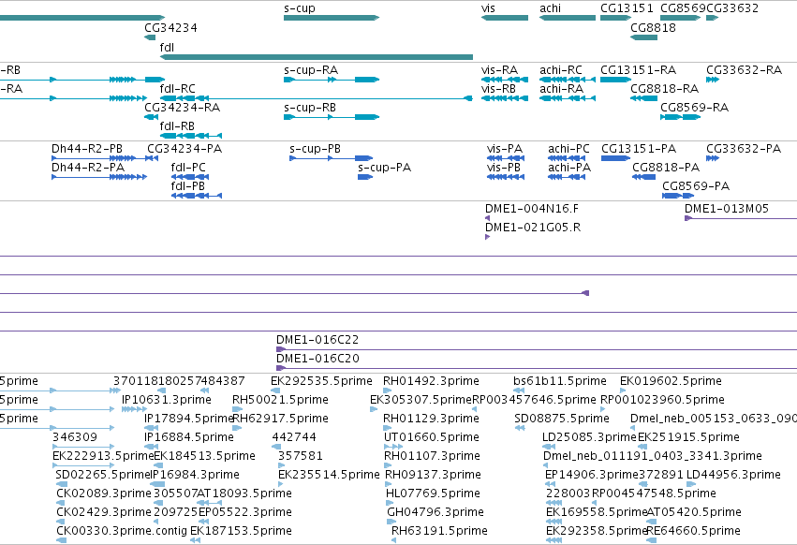
Task: Select EST RH62917.5prime
Action: pyautogui.click(x=237, y=428)
